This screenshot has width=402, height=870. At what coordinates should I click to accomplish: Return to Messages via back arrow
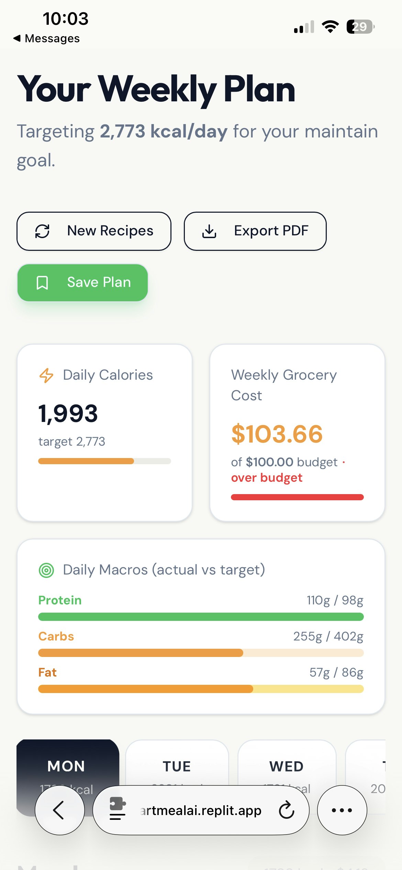point(17,38)
